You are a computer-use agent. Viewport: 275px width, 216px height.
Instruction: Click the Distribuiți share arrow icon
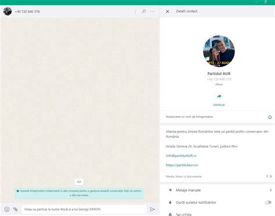219,96
